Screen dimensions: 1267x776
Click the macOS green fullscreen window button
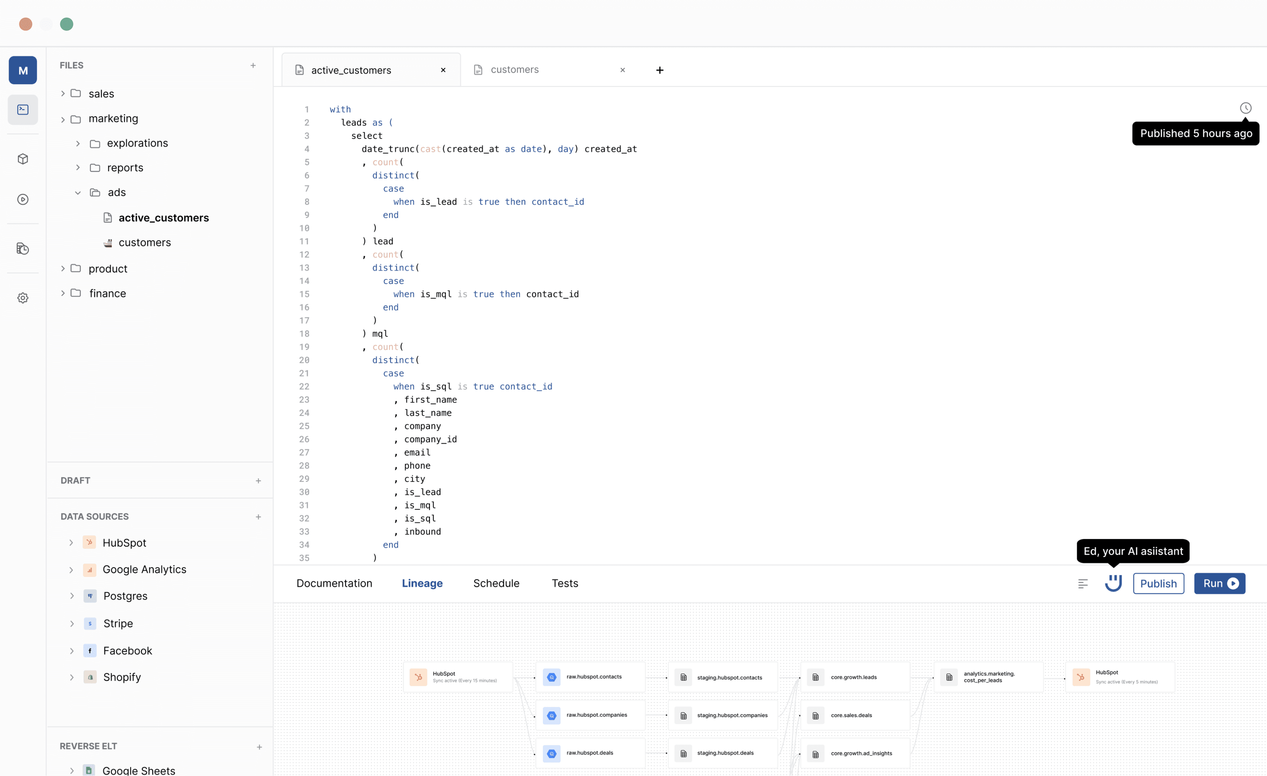click(66, 24)
